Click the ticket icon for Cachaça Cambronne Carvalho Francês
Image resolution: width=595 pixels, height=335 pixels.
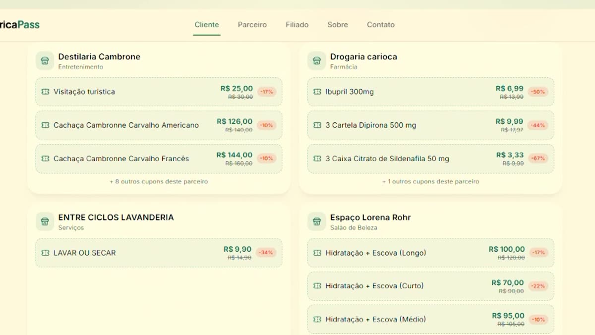[x=46, y=159]
